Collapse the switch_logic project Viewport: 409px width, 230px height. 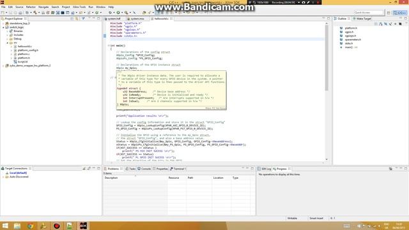[3, 27]
